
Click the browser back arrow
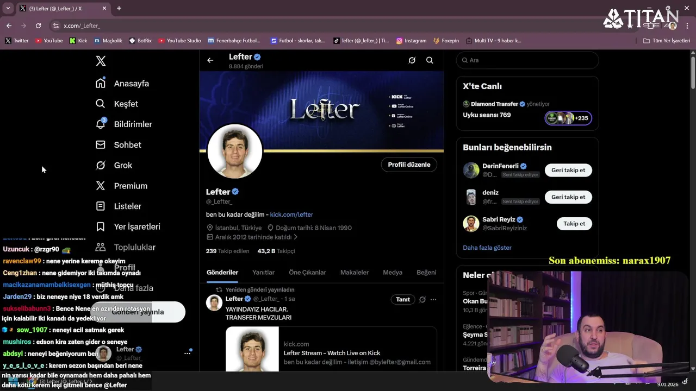[9, 26]
